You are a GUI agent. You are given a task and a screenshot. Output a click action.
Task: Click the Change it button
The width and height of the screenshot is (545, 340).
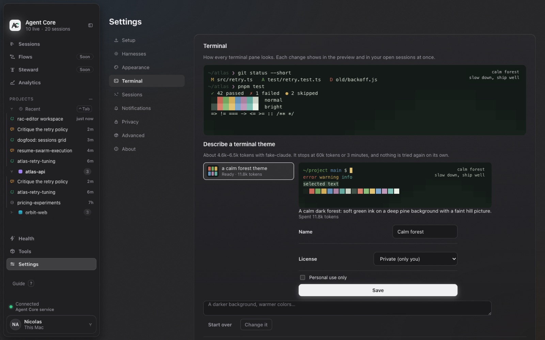[x=256, y=325]
